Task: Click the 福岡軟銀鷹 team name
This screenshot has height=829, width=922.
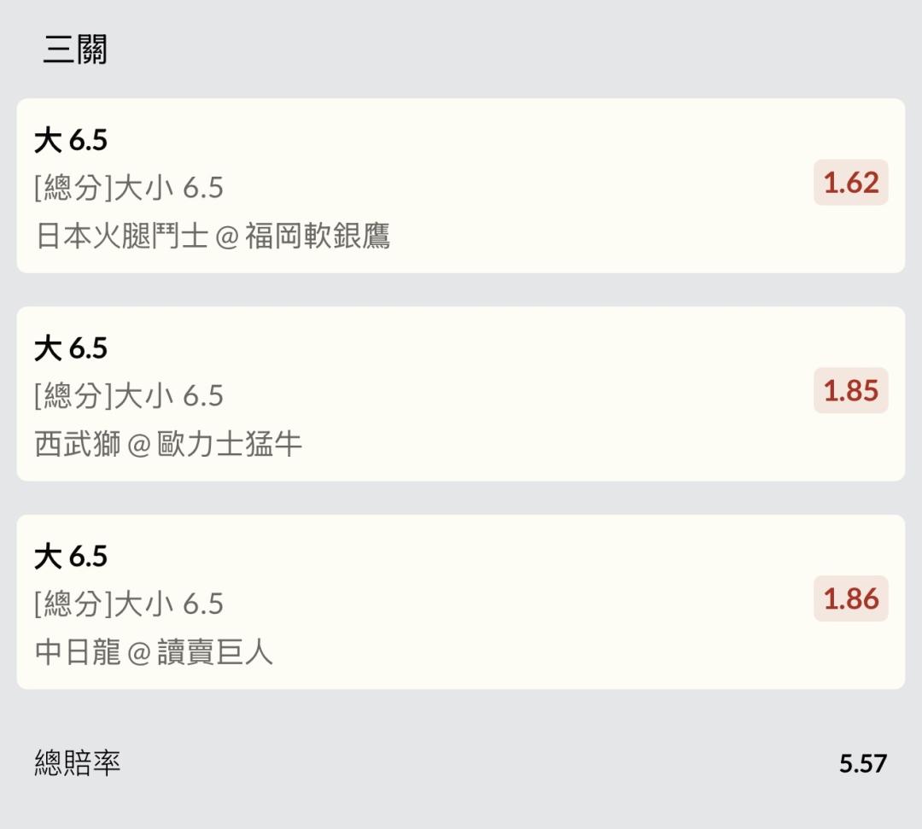Action: point(318,236)
